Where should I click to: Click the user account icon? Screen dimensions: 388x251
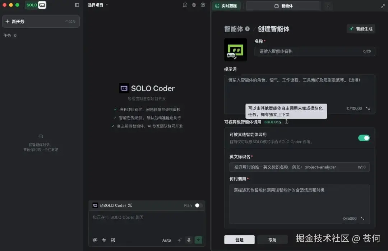(203, 5)
